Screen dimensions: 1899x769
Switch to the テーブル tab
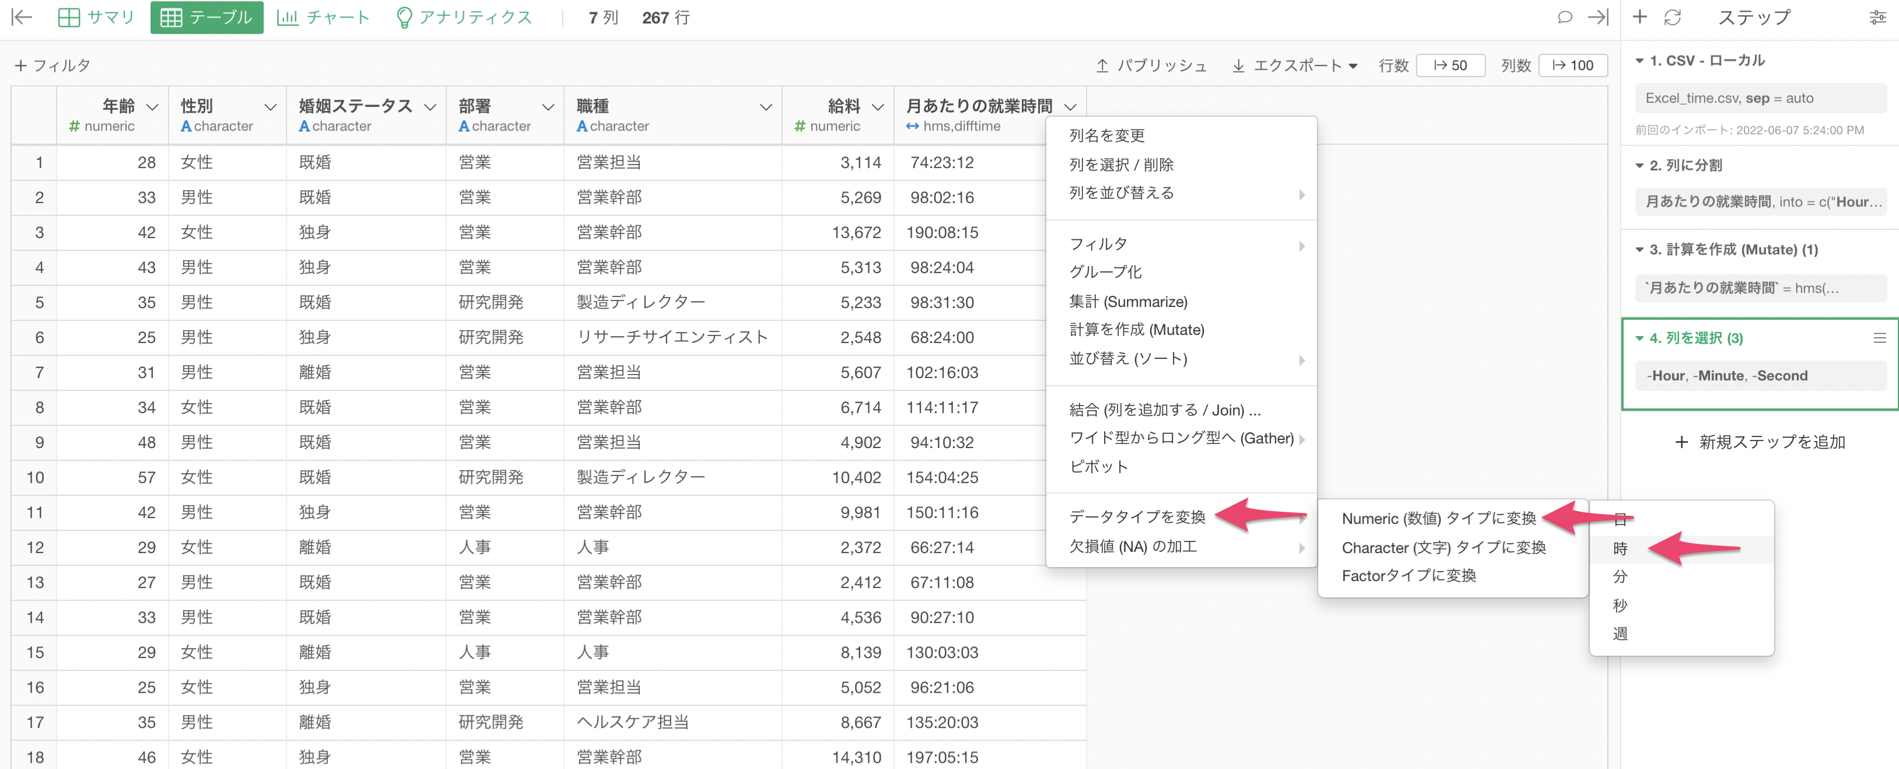tap(207, 17)
